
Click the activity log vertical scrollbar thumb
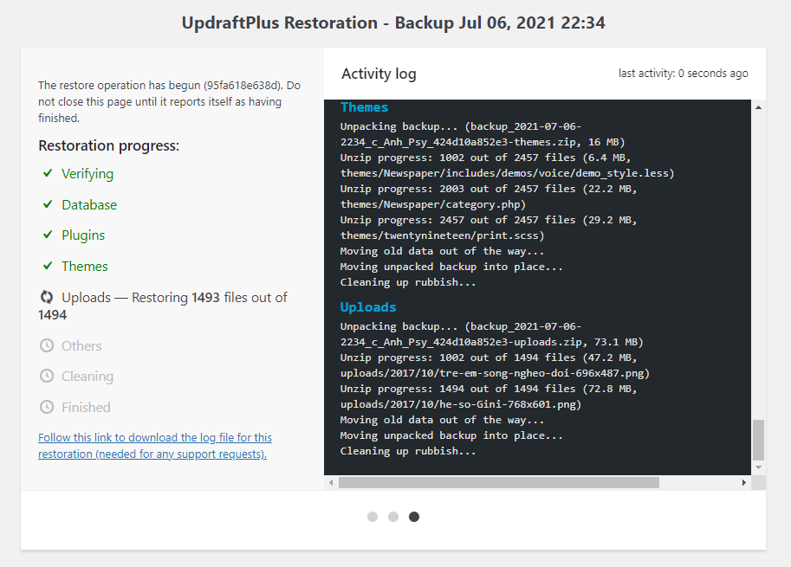(759, 441)
